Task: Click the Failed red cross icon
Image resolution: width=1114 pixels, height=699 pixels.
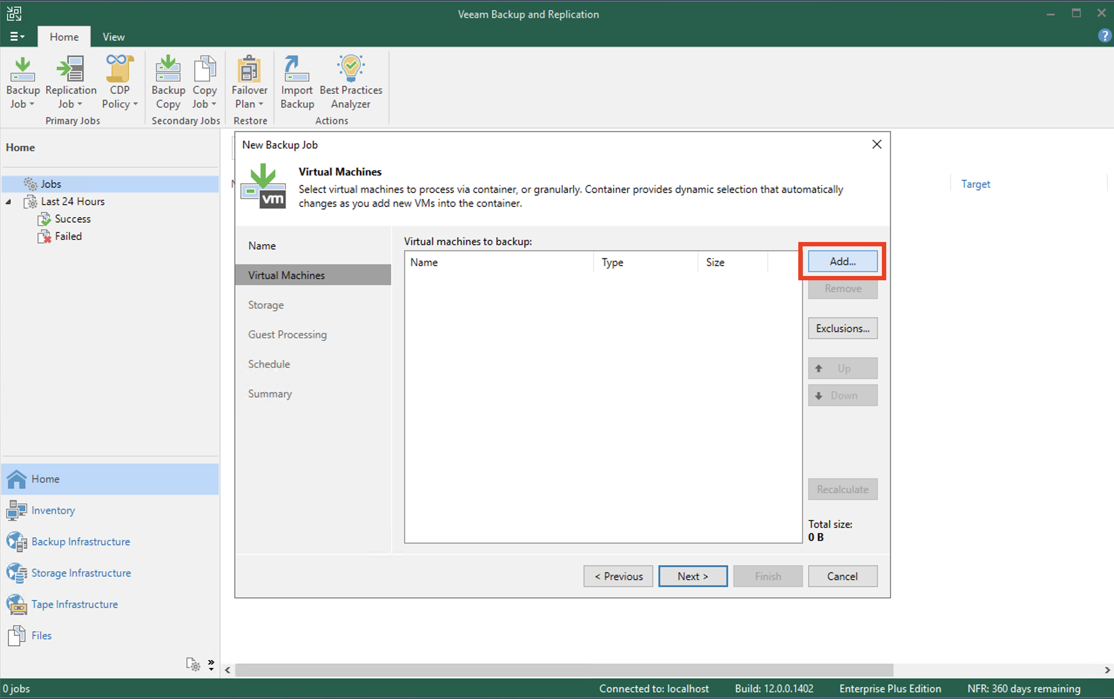Action: tap(44, 237)
